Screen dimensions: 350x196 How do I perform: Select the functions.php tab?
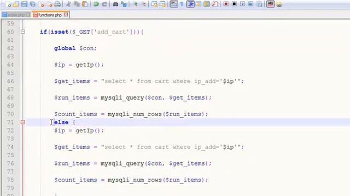50,15
